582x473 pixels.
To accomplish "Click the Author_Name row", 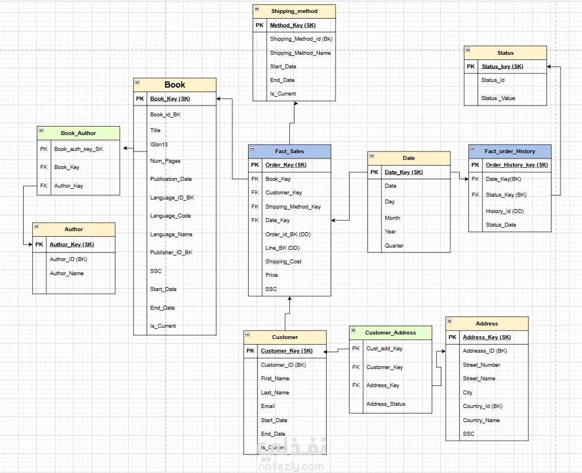I will [74, 274].
